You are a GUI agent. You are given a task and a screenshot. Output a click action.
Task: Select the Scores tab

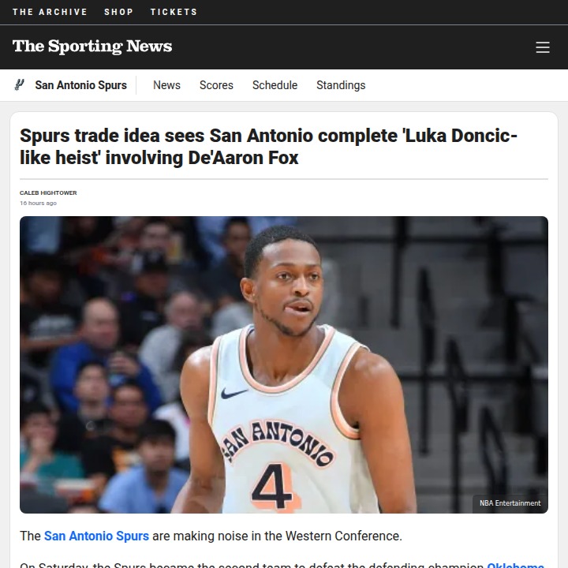[x=216, y=85]
